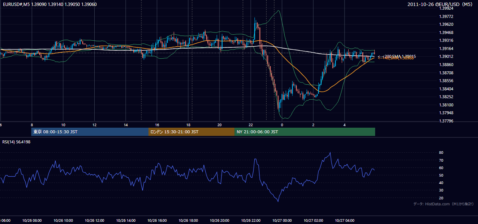This screenshot has width=478, height=224.
Task: Click hour label 18 under the price chart
Action: coord(188,125)
